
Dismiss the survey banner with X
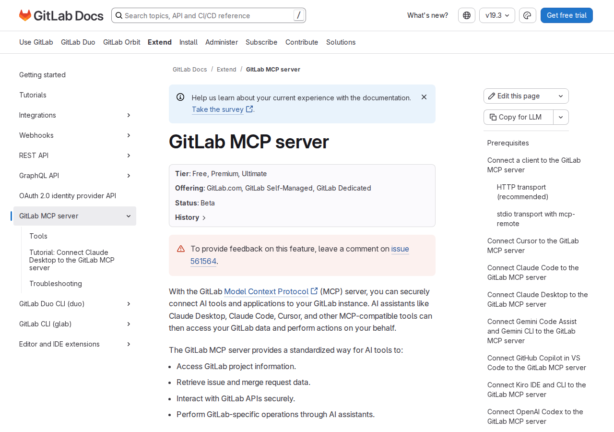point(424,97)
